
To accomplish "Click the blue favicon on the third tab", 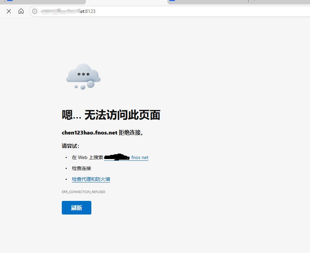I will [172, 1].
